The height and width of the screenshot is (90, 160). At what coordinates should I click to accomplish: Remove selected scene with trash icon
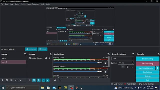[x=7, y=80]
